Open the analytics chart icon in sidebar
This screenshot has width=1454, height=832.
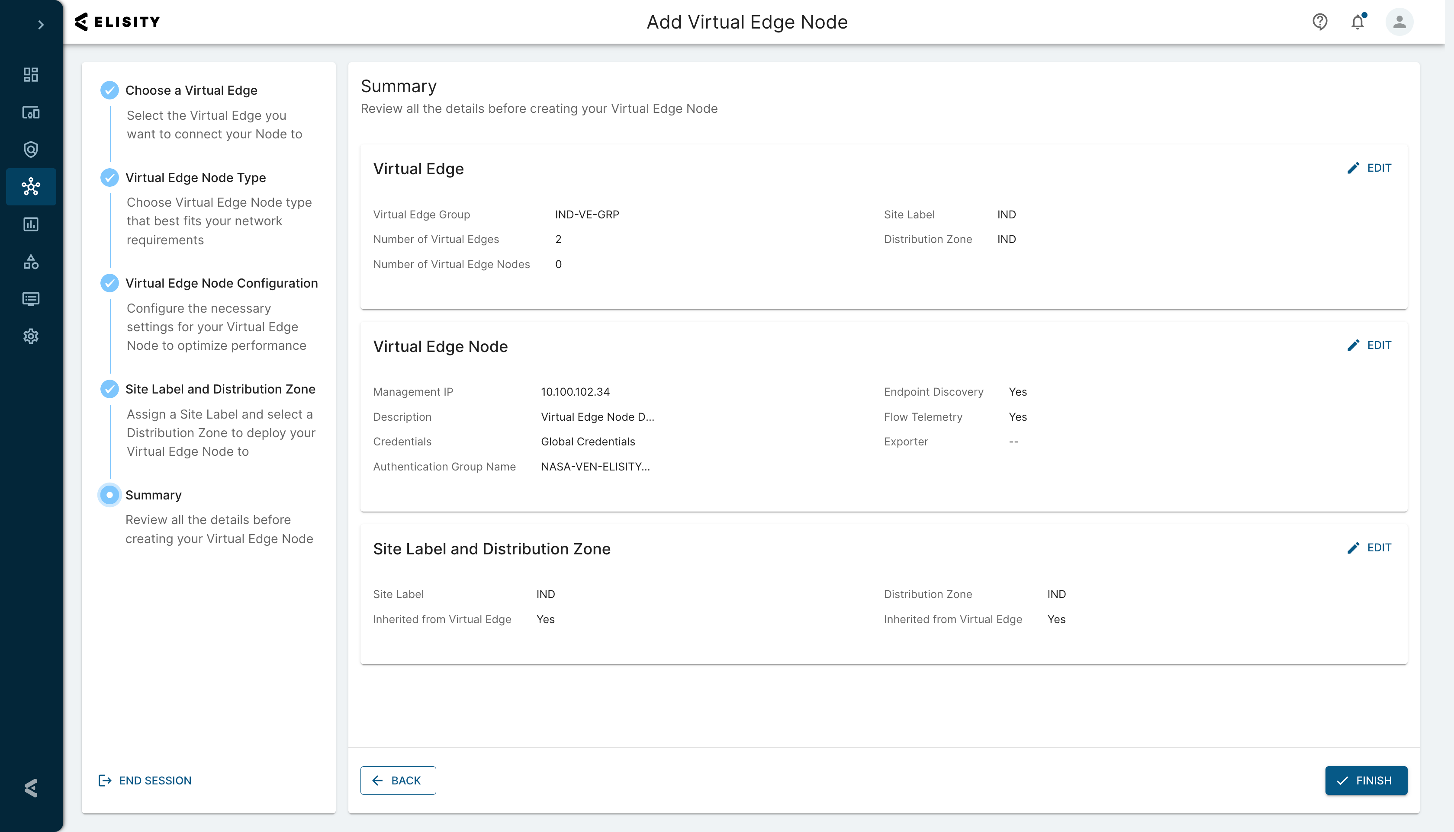pos(31,224)
